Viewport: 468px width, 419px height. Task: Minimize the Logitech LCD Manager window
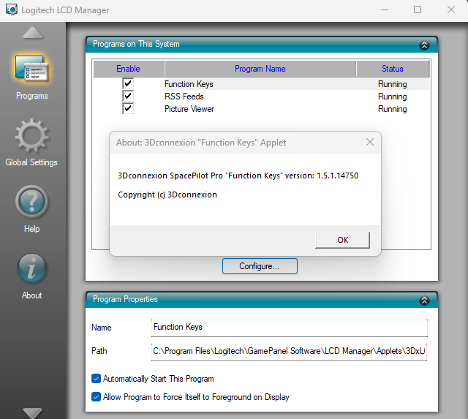(x=385, y=10)
